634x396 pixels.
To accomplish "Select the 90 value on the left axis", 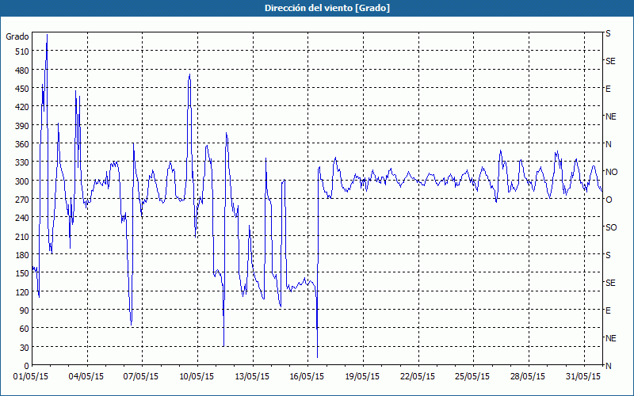I will (x=24, y=310).
